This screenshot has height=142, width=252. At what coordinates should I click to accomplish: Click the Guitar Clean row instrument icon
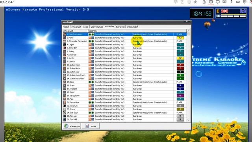[x=65, y=65]
